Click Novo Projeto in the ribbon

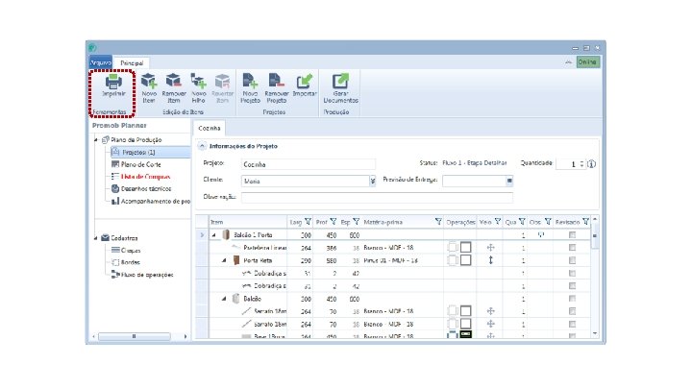[x=250, y=88]
